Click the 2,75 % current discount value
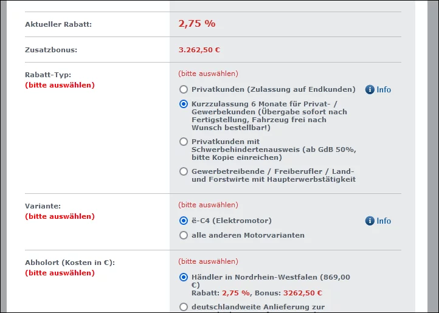 coord(197,24)
